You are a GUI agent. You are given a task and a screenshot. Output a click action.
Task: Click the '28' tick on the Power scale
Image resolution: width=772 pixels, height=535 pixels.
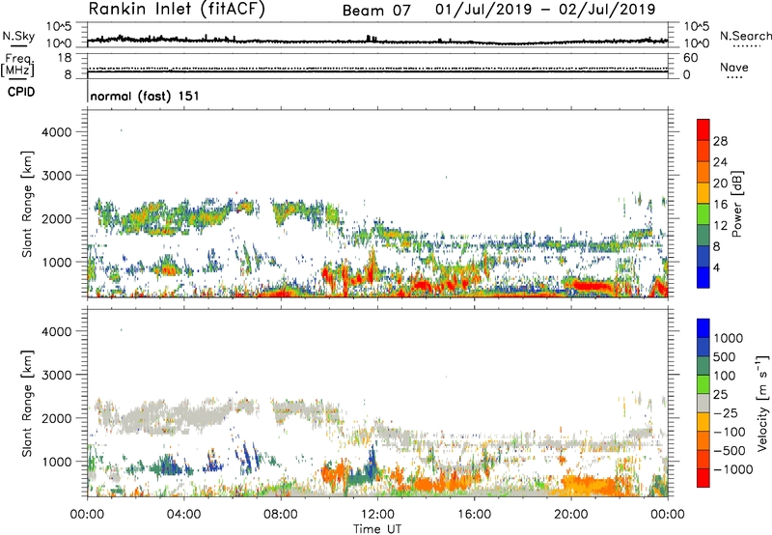point(720,141)
